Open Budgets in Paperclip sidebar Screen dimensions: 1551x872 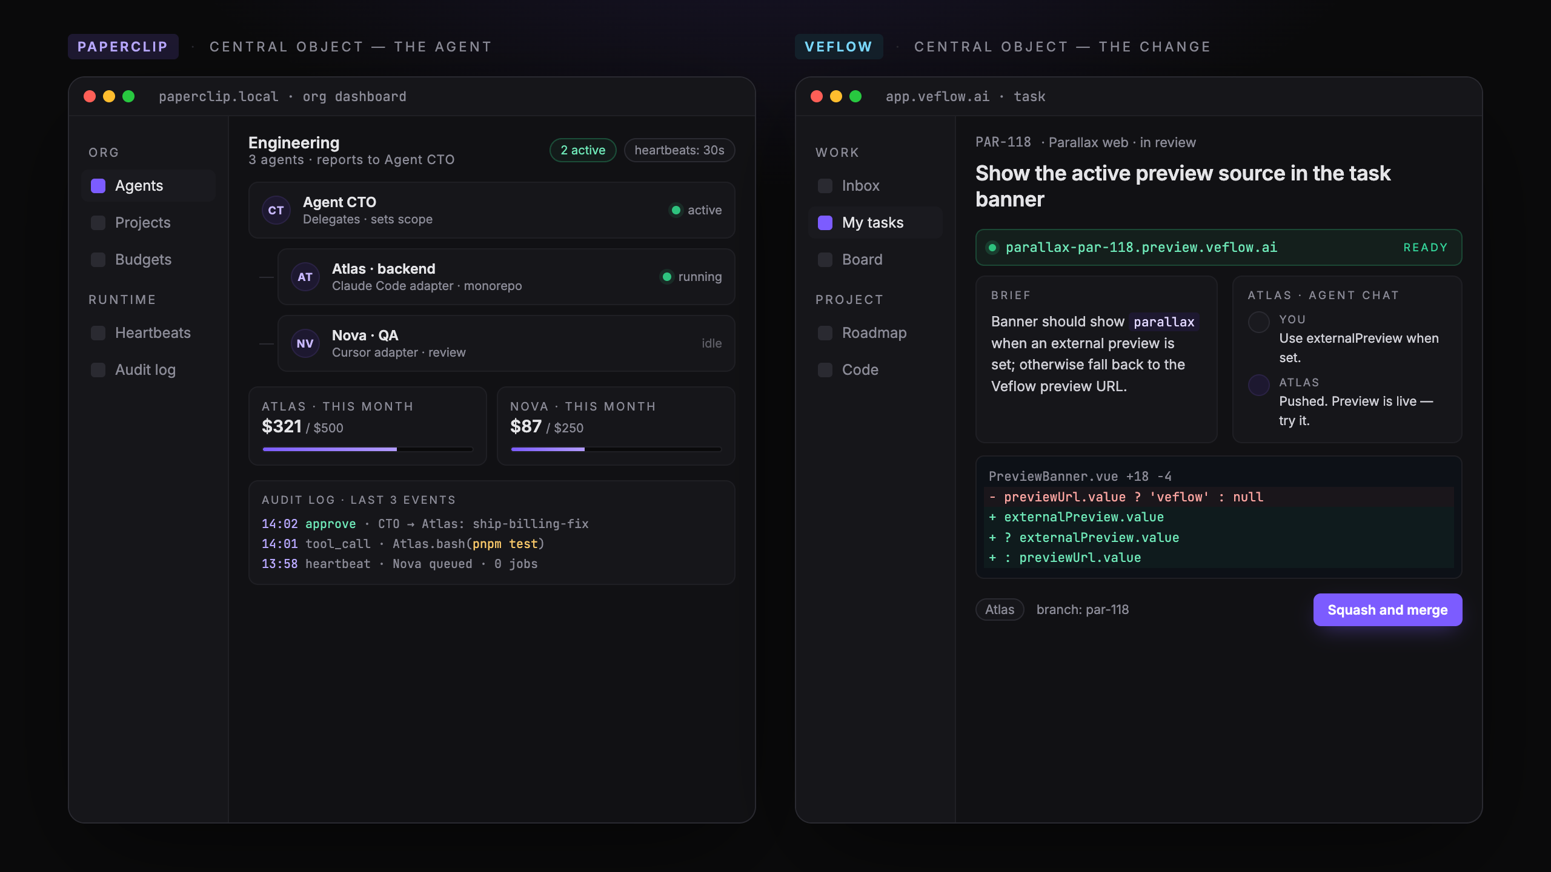click(x=148, y=260)
